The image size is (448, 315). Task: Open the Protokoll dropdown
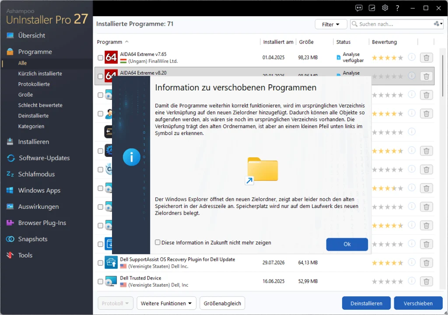(x=115, y=303)
